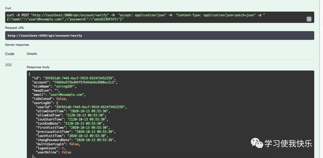Select the Request URL value box
Viewport: 323px width, 158px height.
click(x=160, y=35)
